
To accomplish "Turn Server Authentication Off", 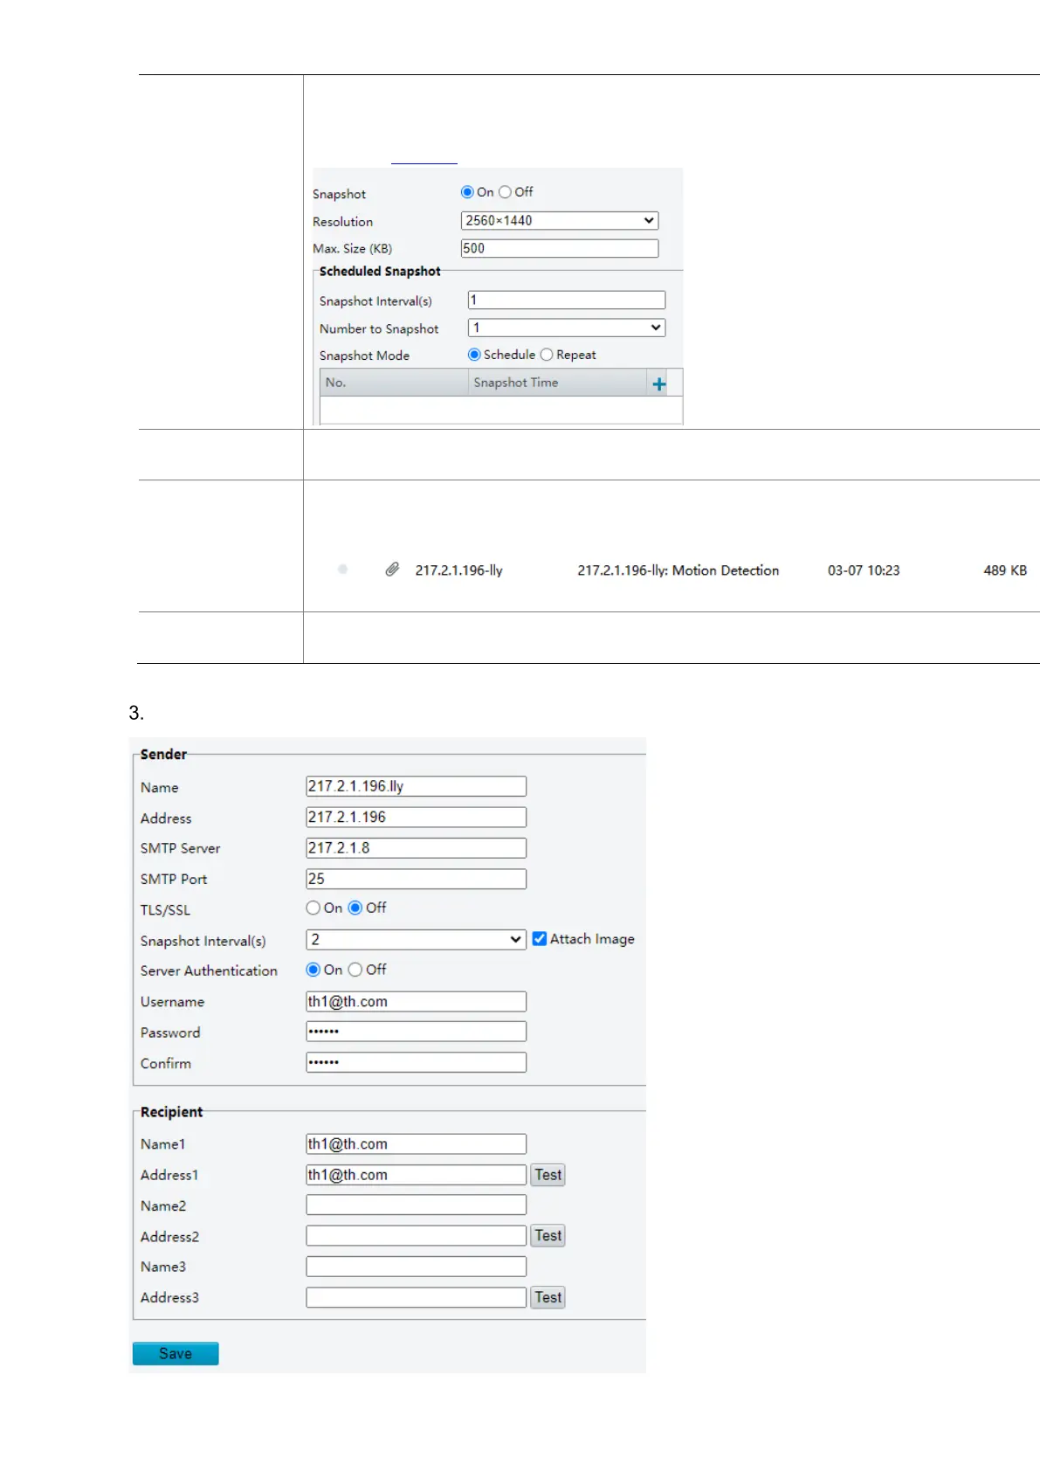I will point(355,970).
